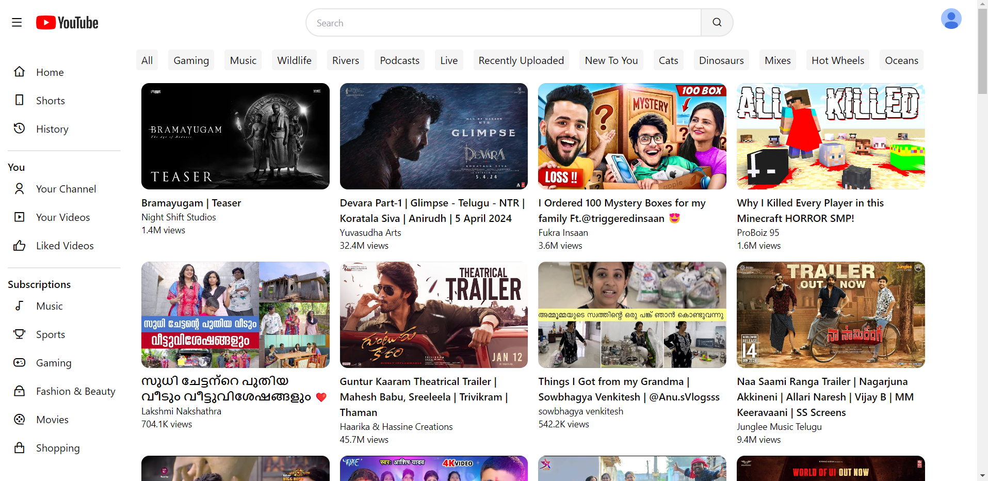Select the New To You chip
The height and width of the screenshot is (481, 988).
[x=611, y=60]
